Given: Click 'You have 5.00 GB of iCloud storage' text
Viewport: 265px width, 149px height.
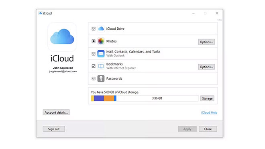Looking at the screenshot, I should (115, 92).
